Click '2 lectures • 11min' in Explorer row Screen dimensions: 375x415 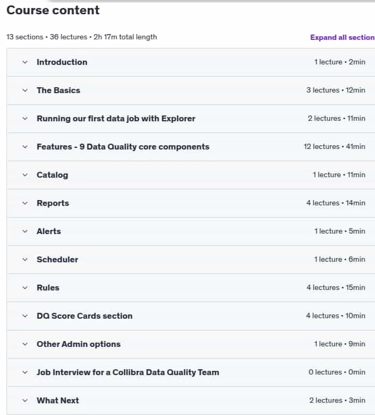pyautogui.click(x=337, y=118)
